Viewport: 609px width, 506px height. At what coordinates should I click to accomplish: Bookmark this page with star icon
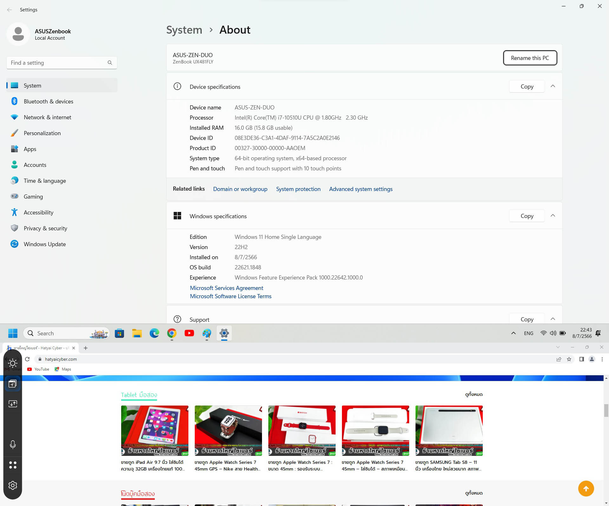click(x=569, y=359)
